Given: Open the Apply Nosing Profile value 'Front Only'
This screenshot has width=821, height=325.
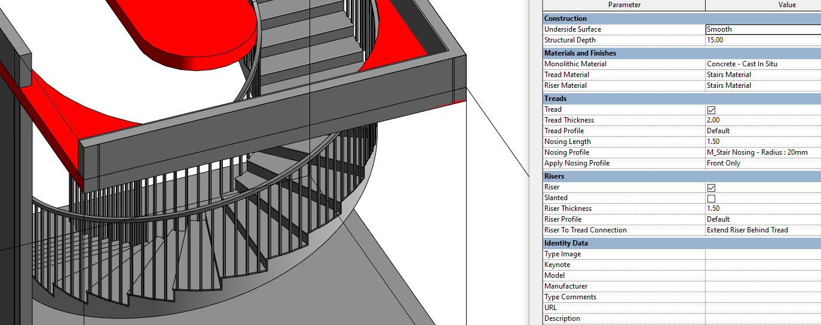Looking at the screenshot, I should tap(763, 163).
